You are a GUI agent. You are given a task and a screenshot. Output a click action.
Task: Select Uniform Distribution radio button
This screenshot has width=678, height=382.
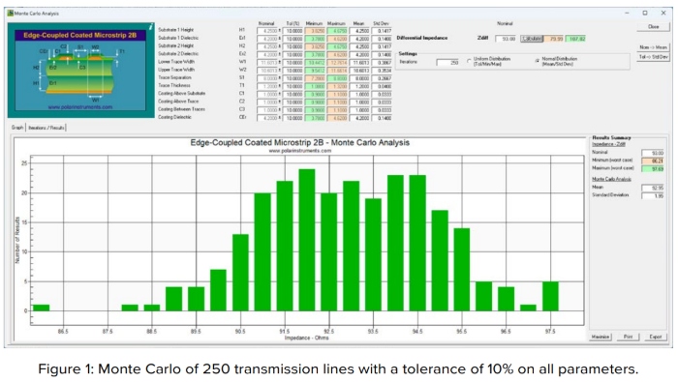pos(469,61)
